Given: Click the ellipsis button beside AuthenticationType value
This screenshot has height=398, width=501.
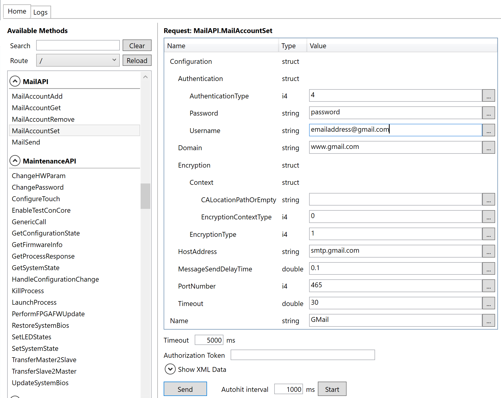Looking at the screenshot, I should click(x=488, y=96).
